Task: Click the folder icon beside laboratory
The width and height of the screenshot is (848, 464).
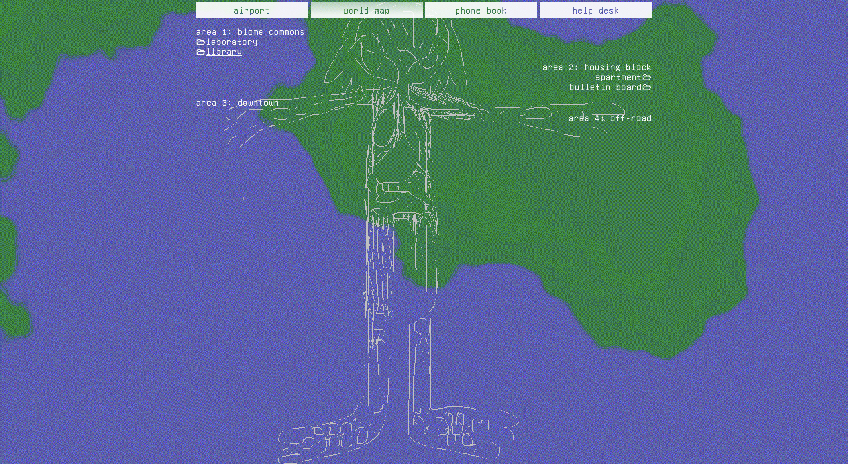Action: point(200,42)
